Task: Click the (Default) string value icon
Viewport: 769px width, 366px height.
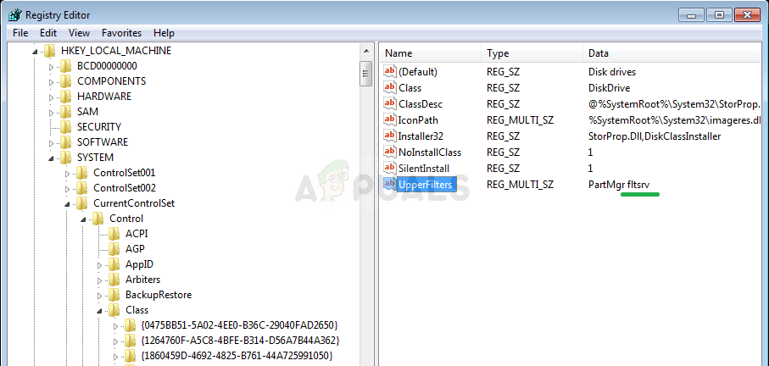Action: tap(390, 71)
